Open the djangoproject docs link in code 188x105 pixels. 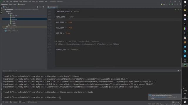click(88, 44)
